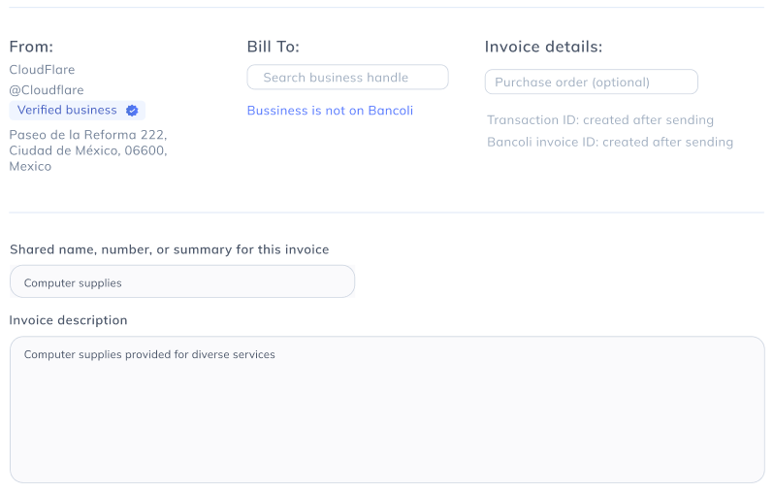Click the 'Mexico' country line
The height and width of the screenshot is (493, 774).
click(x=30, y=166)
